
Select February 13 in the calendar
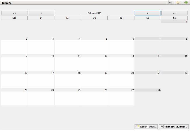point(121,64)
